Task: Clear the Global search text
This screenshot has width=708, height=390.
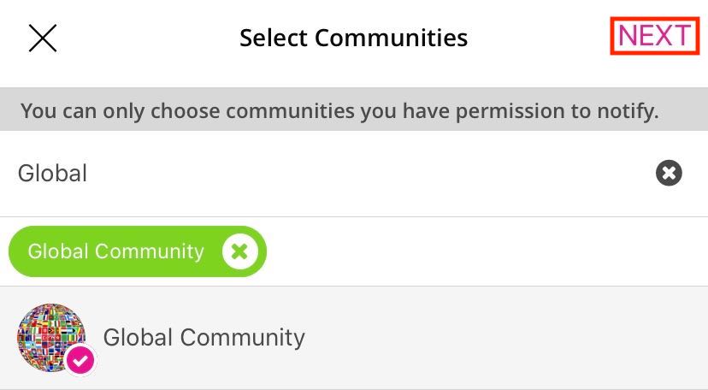Action: point(669,174)
